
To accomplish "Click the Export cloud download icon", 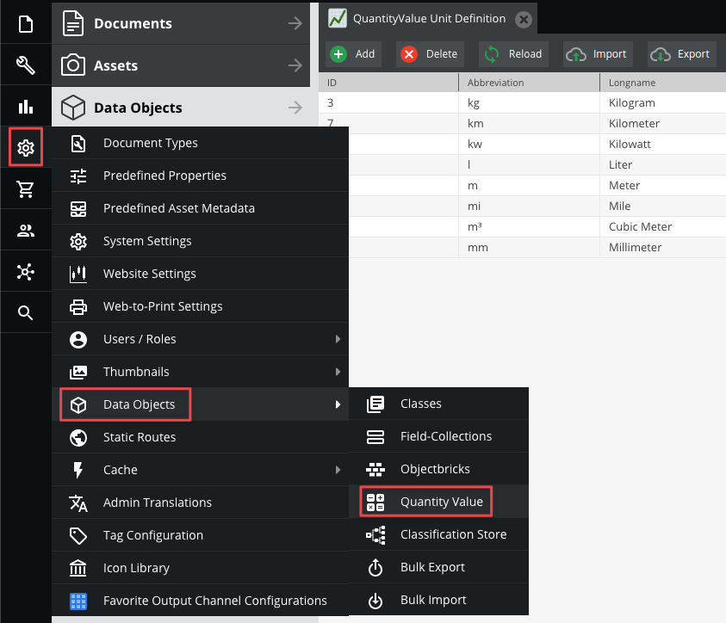I will point(661,54).
